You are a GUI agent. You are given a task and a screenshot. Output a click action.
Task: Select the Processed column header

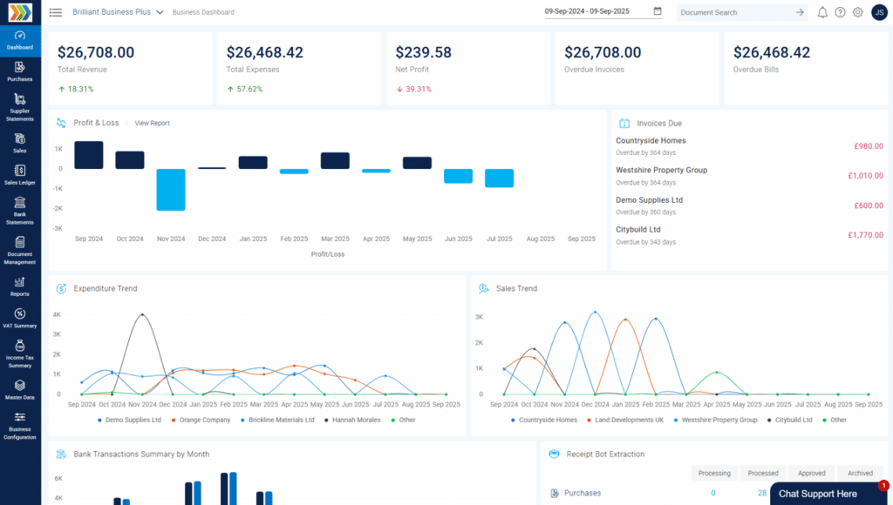pos(763,473)
